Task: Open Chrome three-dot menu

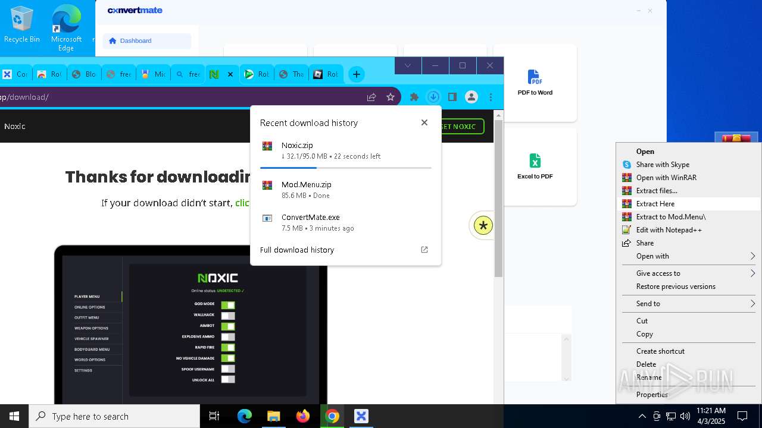Action: (x=491, y=97)
